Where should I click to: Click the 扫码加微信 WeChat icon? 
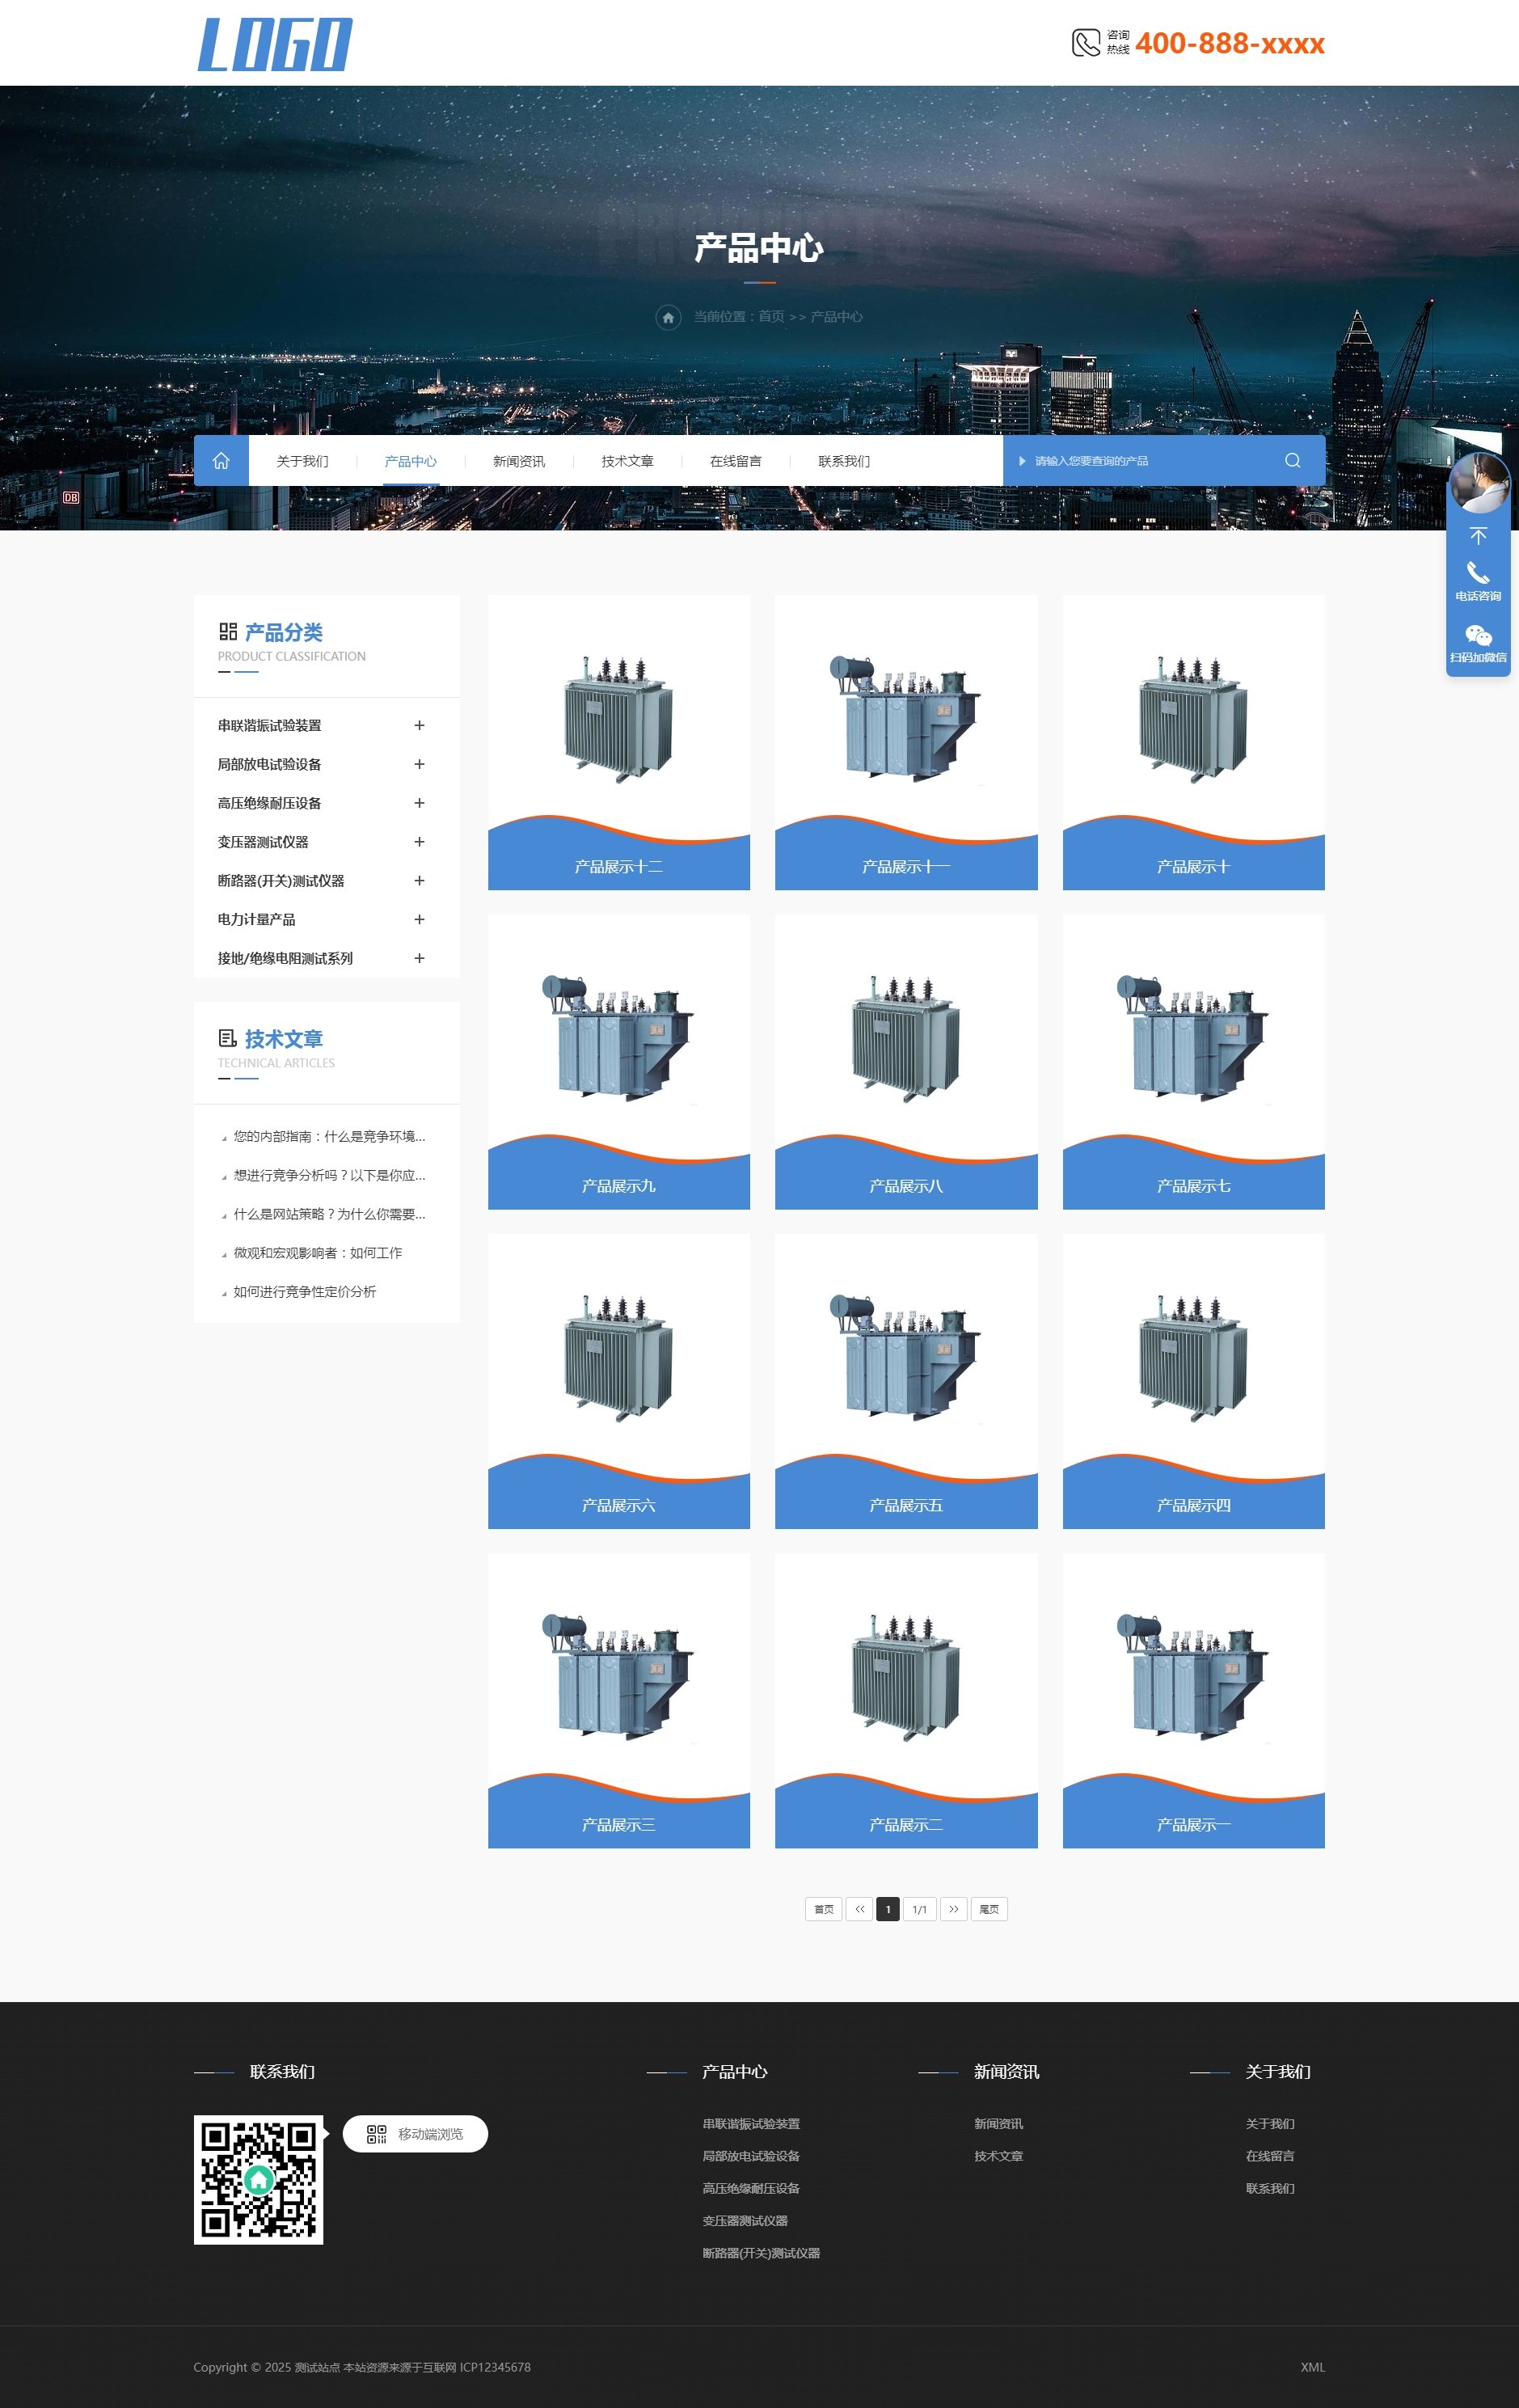1477,636
